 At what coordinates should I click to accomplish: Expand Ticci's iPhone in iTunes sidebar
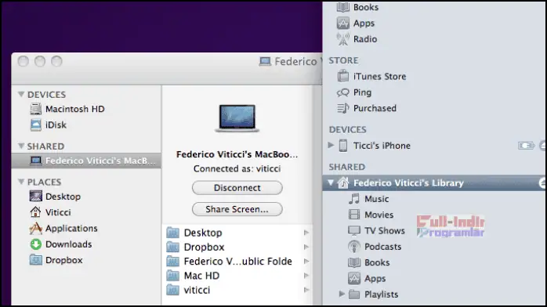331,145
